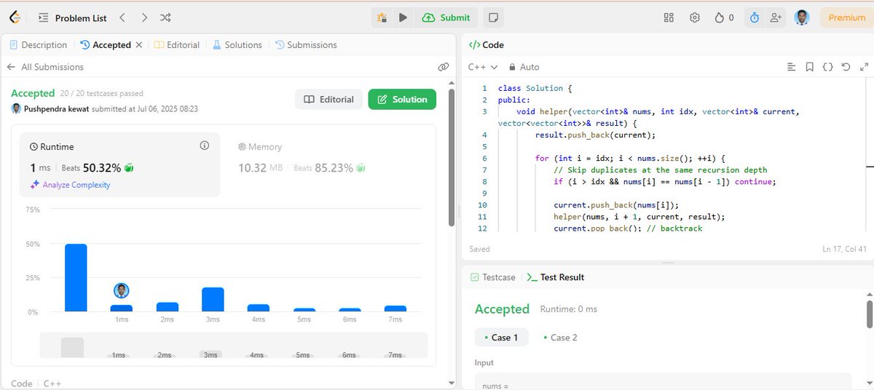Click the test result panel scrollbar
The width and height of the screenshot is (874, 390).
(x=869, y=314)
